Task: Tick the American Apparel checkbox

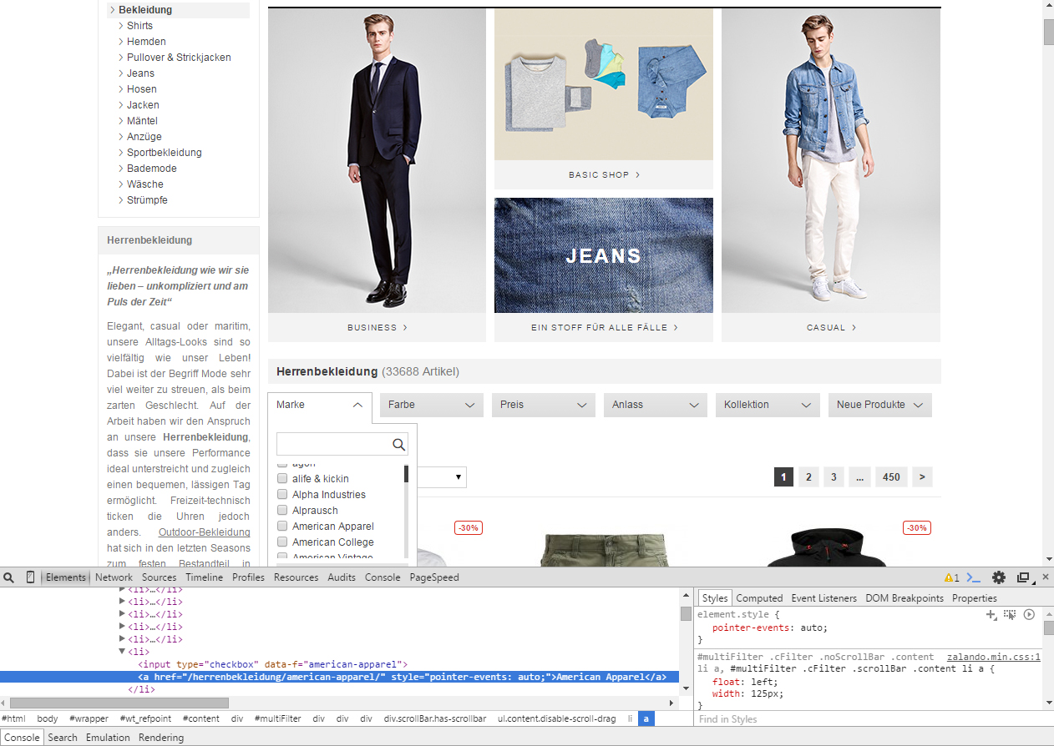Action: pos(282,527)
